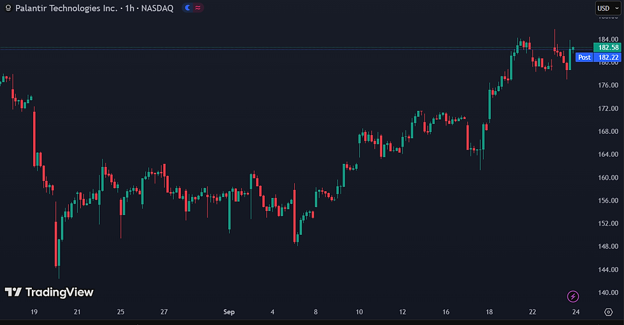Click the 22 date label on the time axis
Image resolution: width=624 pixels, height=325 pixels.
[x=532, y=312]
